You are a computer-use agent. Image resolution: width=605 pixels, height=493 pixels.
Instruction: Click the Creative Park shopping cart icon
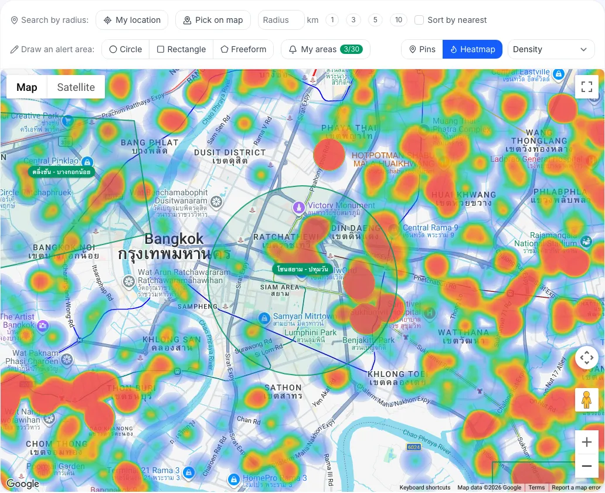click(68, 121)
